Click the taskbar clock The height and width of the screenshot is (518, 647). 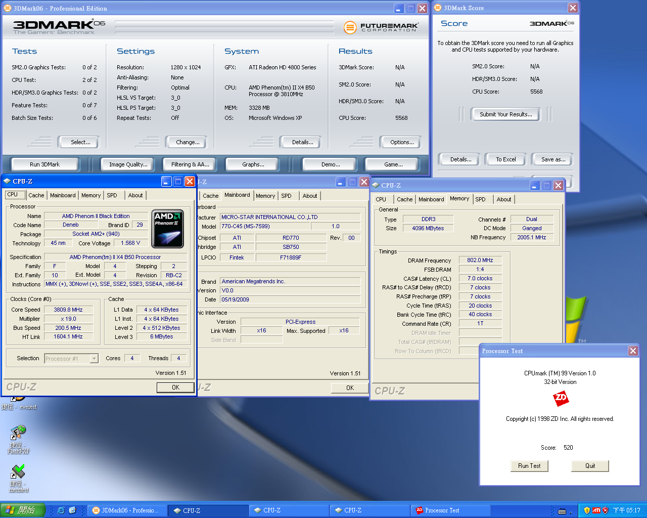(627, 510)
